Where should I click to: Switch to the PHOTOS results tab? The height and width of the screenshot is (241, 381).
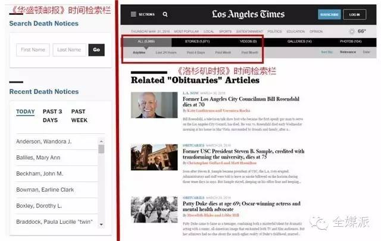[x=351, y=42]
